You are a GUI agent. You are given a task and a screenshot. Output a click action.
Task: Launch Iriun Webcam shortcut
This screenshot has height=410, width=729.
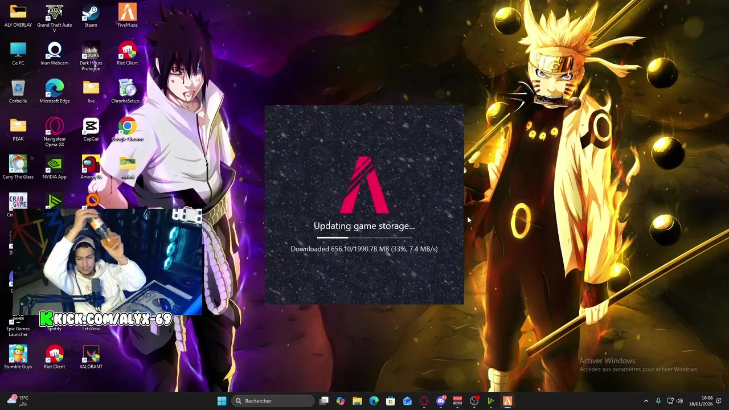55,54
